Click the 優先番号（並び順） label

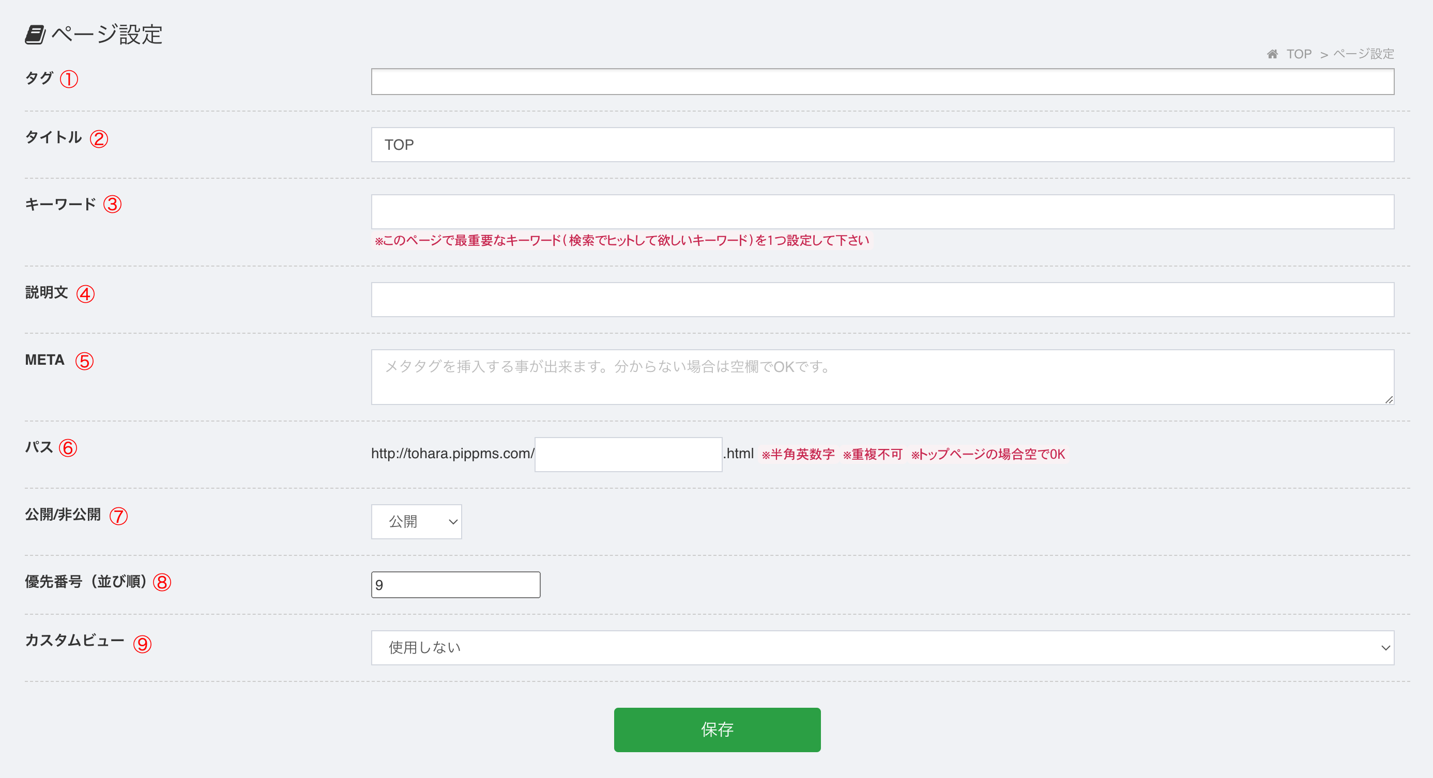pos(86,582)
